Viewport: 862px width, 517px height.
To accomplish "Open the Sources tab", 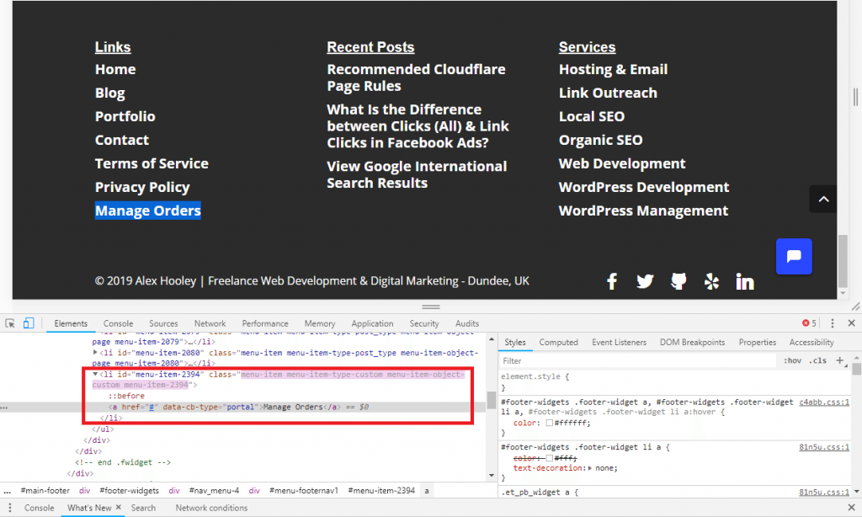I will pyautogui.click(x=163, y=323).
